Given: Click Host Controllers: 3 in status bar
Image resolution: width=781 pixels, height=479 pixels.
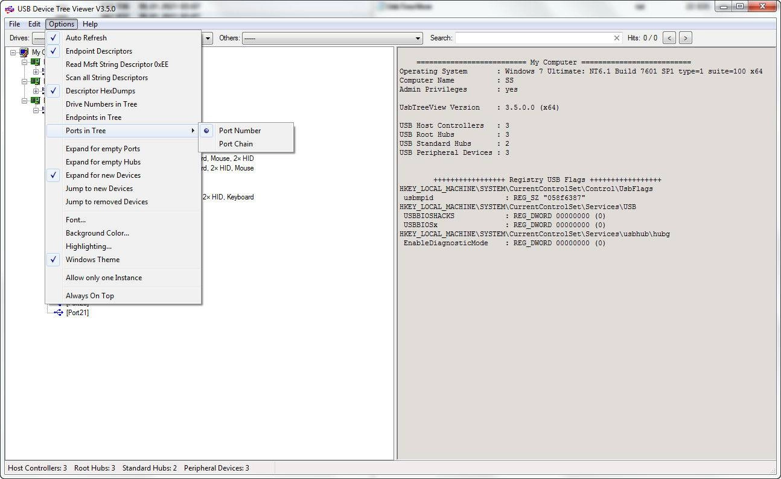Looking at the screenshot, I should coord(37,468).
